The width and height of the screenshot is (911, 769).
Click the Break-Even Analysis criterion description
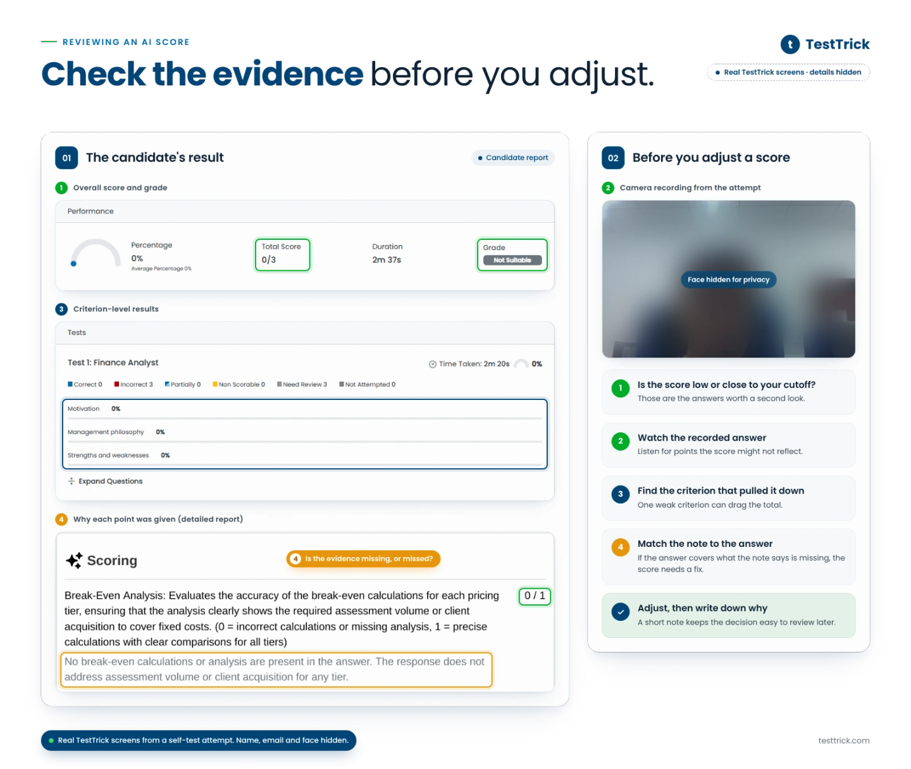(283, 618)
